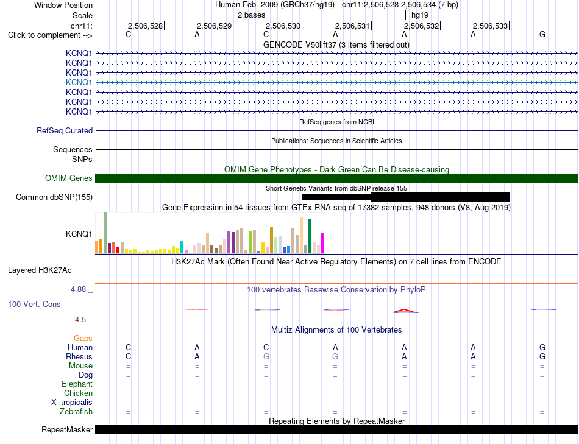Click the 'Human Feb. 2009 (GRCh37/hg19)' header text
The width and height of the screenshot is (579, 444).
click(x=275, y=5)
